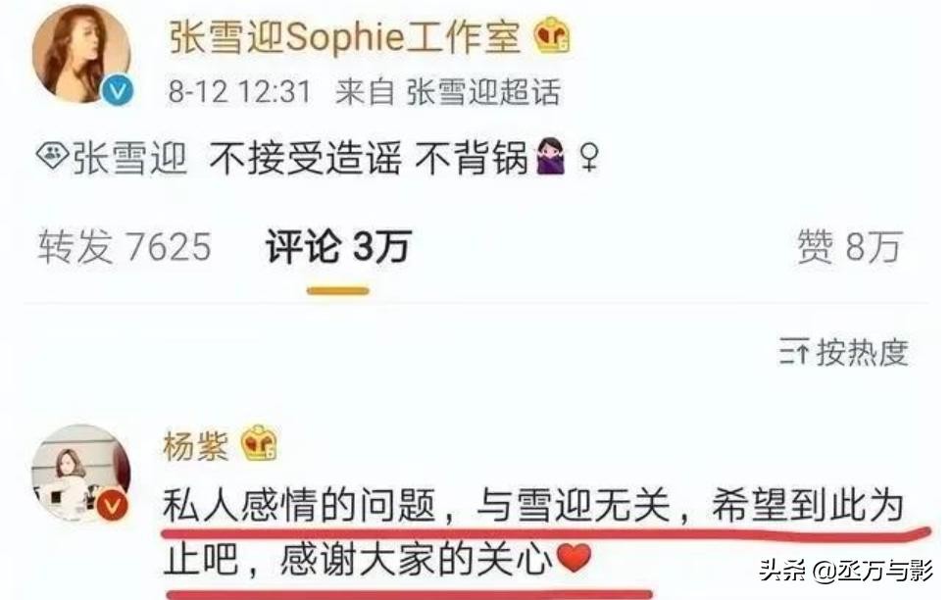Click crown membership icon beside 张雪迎Sophie工作室
The image size is (951, 600).
click(x=551, y=35)
